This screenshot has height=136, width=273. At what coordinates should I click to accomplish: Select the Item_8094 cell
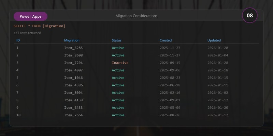73,92
